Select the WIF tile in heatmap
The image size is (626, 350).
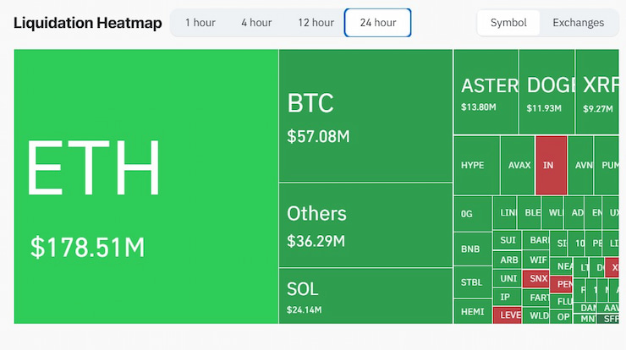(x=536, y=260)
